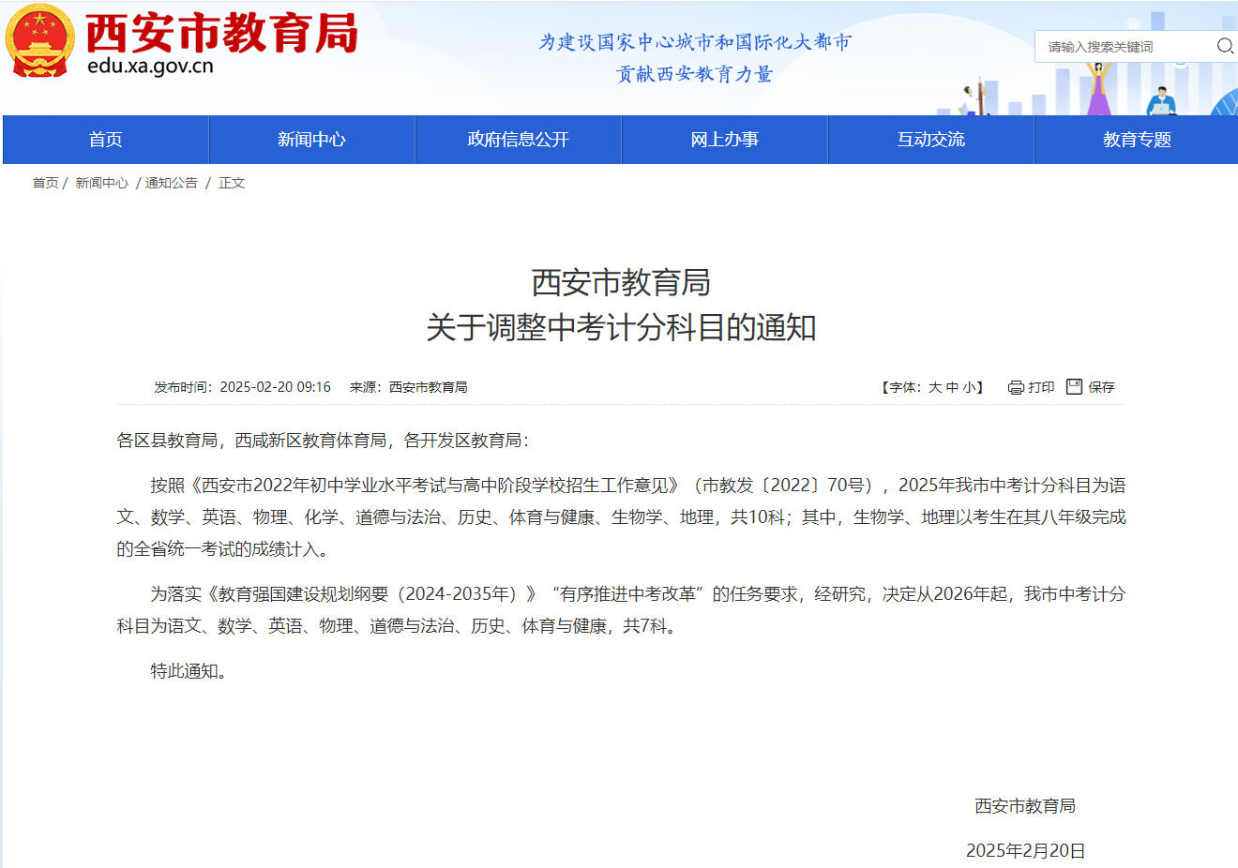Click the 西安市教育局 site title in the header
Screen dimensions: 1238x868
click(221, 34)
